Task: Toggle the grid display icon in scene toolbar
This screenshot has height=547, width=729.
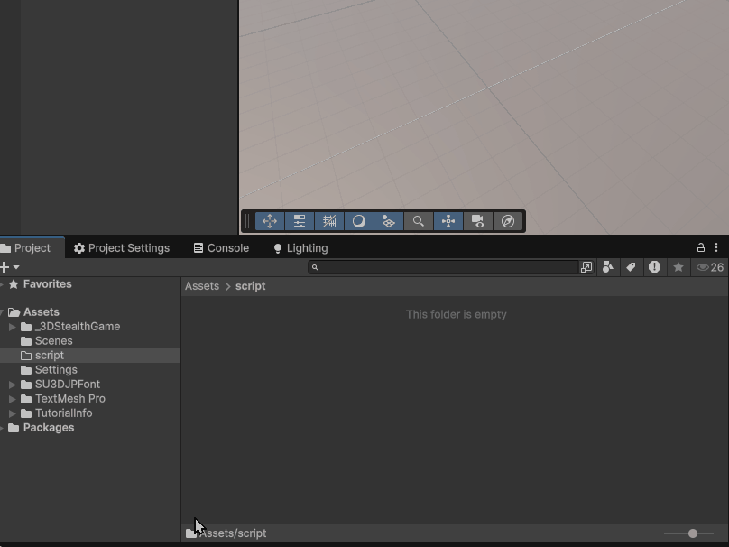Action: tap(329, 221)
